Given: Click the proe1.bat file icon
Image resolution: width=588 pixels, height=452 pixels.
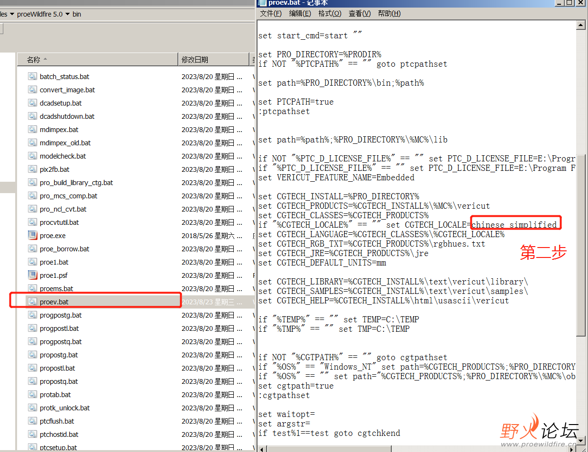Looking at the screenshot, I should 32,262.
